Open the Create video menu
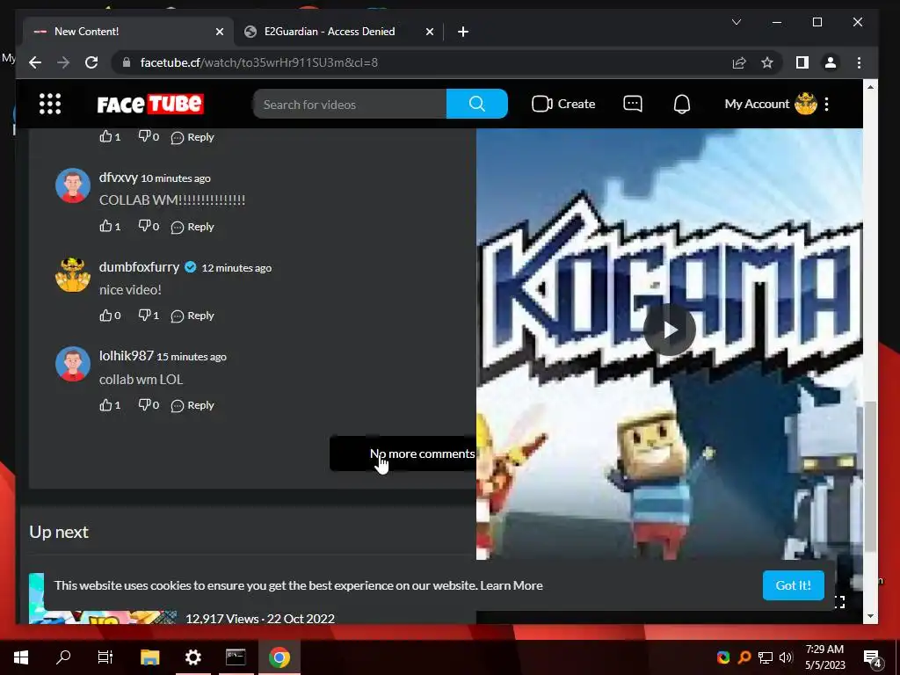Viewport: 900px width, 675px height. [x=563, y=104]
